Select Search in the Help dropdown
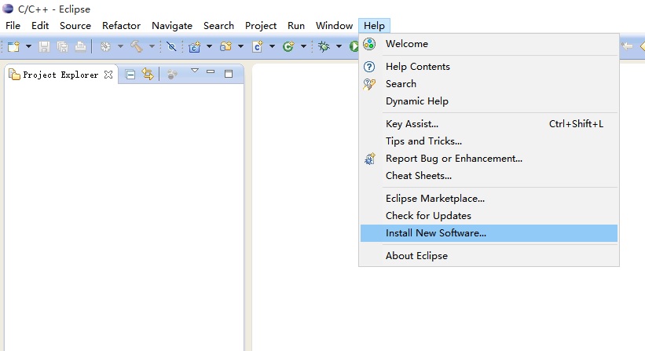Viewport: 645px width, 351px height. click(x=489, y=84)
